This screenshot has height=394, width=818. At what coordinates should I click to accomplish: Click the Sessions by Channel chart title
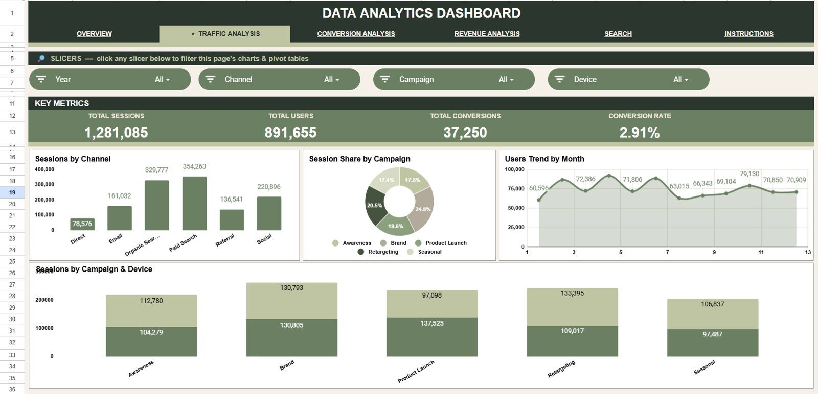pyautogui.click(x=73, y=159)
